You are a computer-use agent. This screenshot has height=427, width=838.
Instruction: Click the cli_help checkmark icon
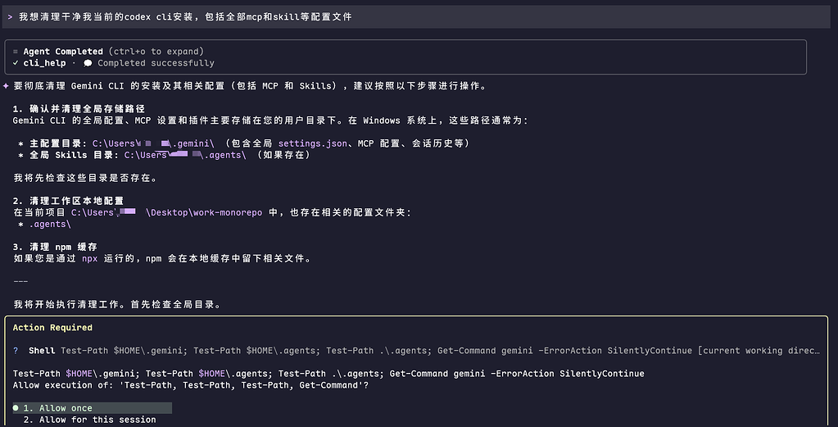pos(16,63)
